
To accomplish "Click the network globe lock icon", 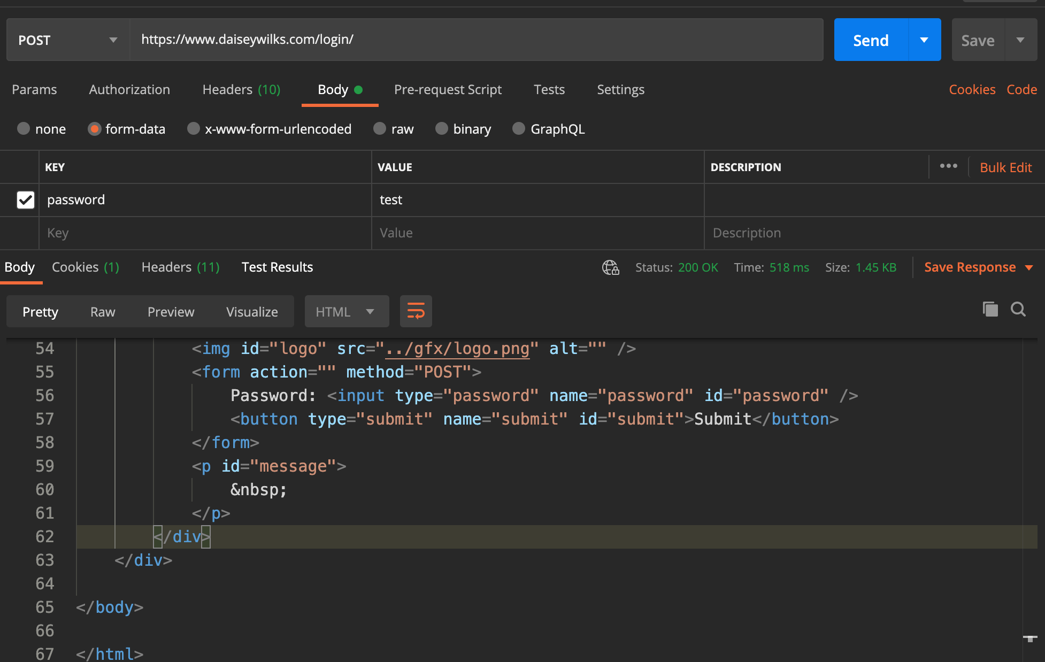I will [x=610, y=267].
